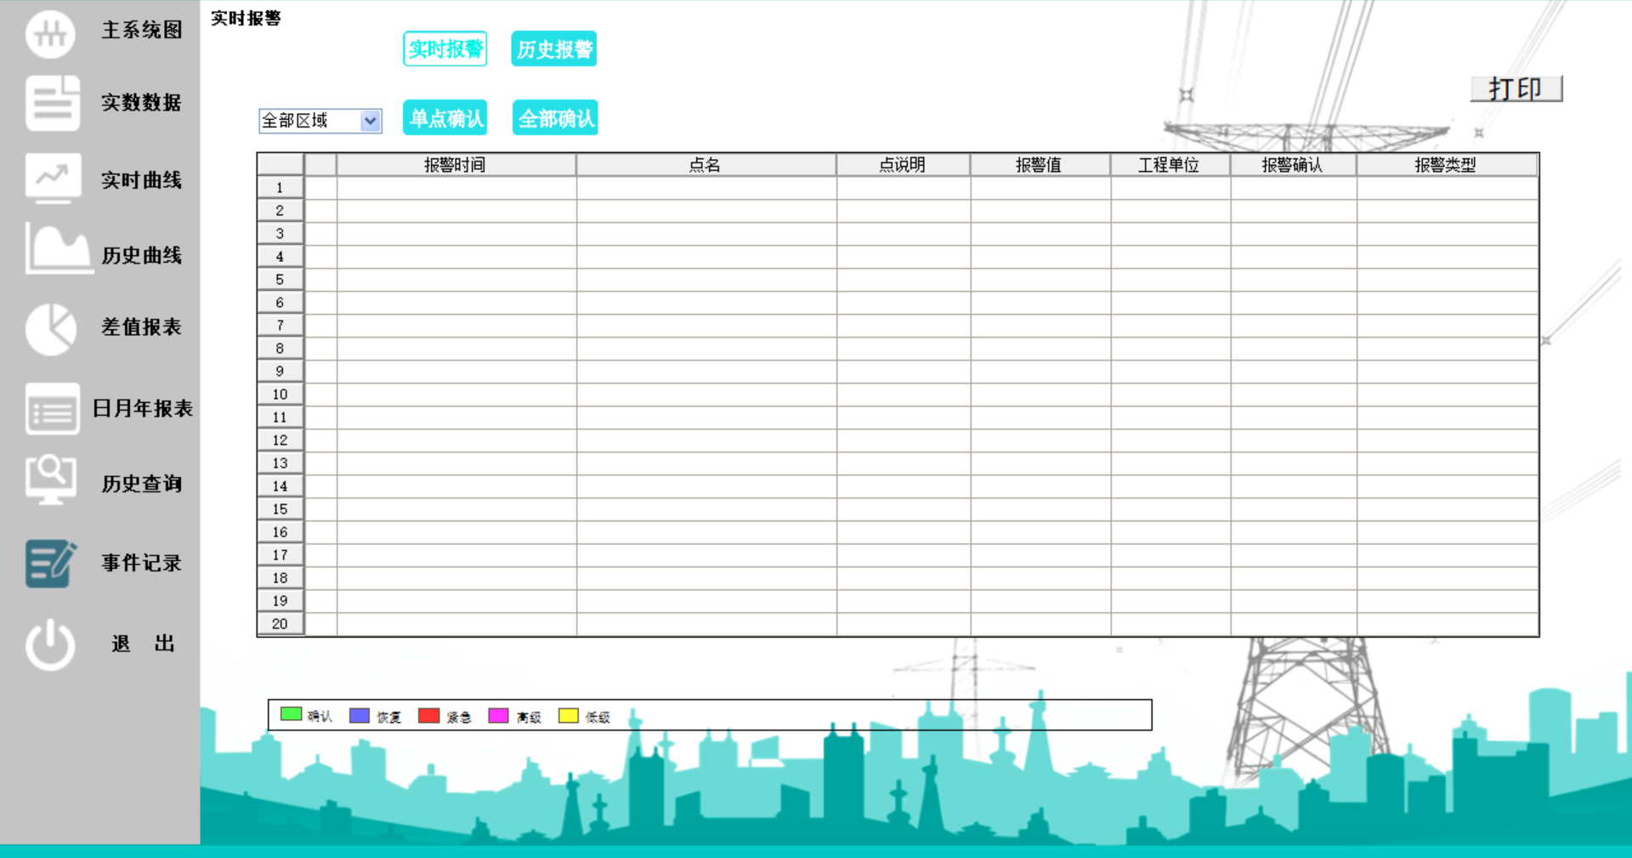1632x858 pixels.
Task: Click the red 紧急 legend swatch
Action: click(x=429, y=715)
